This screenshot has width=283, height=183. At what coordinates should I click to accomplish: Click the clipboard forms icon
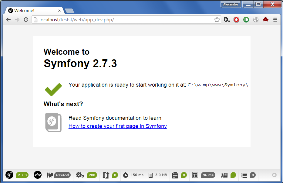point(175,175)
